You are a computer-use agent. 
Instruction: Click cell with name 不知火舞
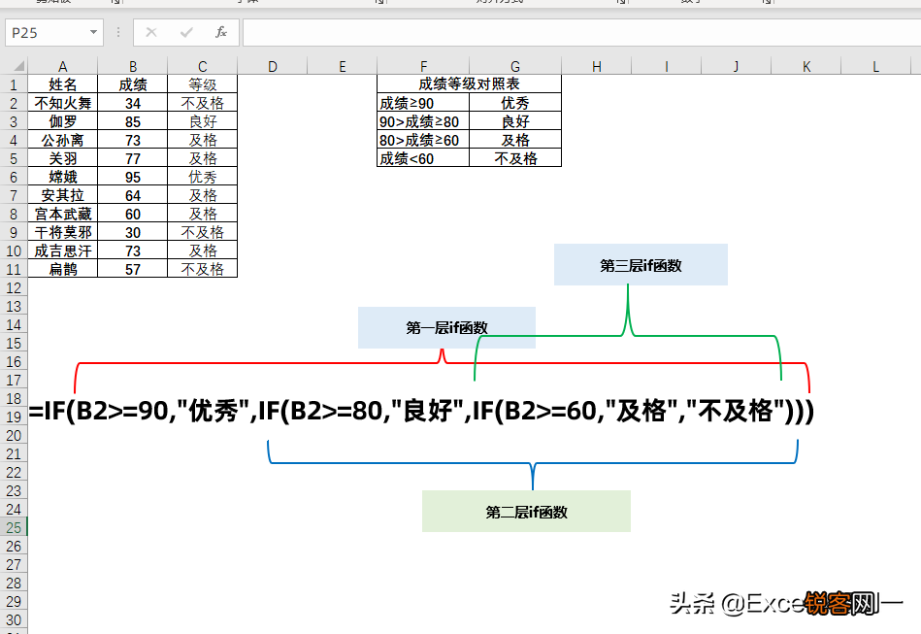[x=63, y=104]
